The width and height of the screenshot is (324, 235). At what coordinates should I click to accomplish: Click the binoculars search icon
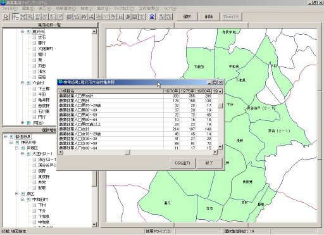84,16
